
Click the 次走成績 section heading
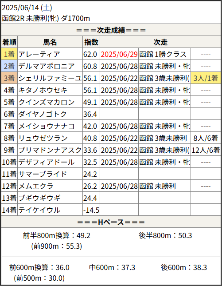tap(111, 30)
